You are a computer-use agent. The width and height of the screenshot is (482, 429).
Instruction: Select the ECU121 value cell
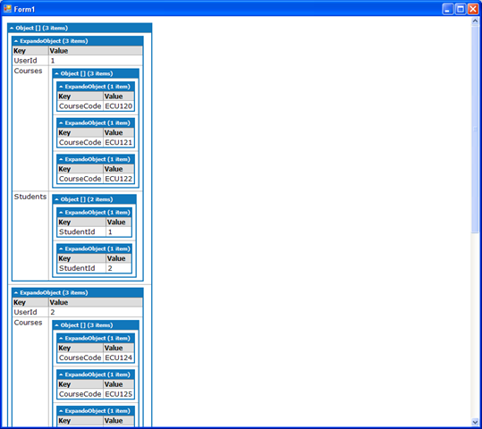click(x=119, y=142)
